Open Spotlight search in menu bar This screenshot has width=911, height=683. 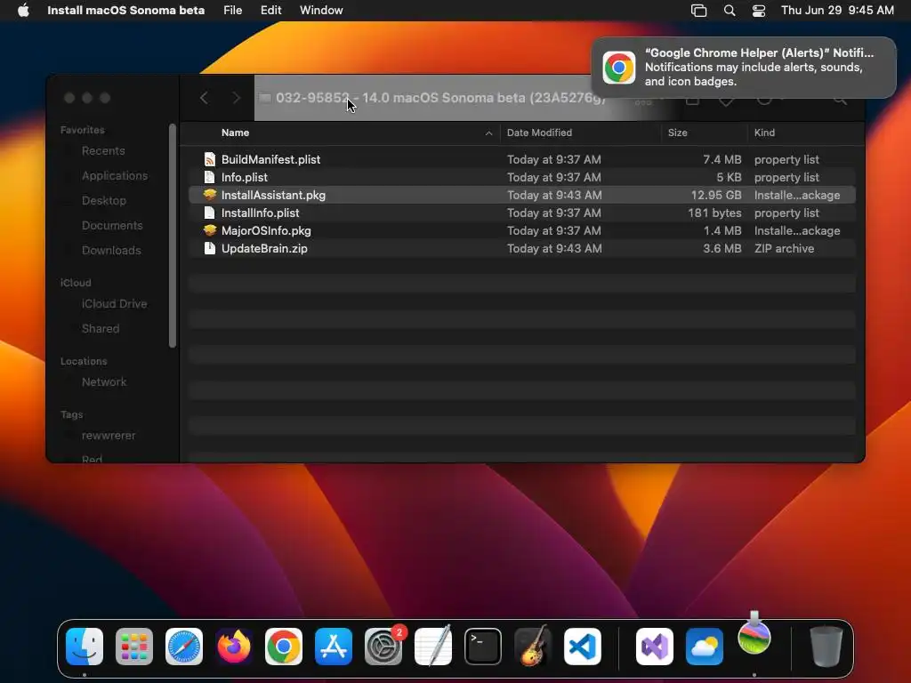(x=730, y=11)
